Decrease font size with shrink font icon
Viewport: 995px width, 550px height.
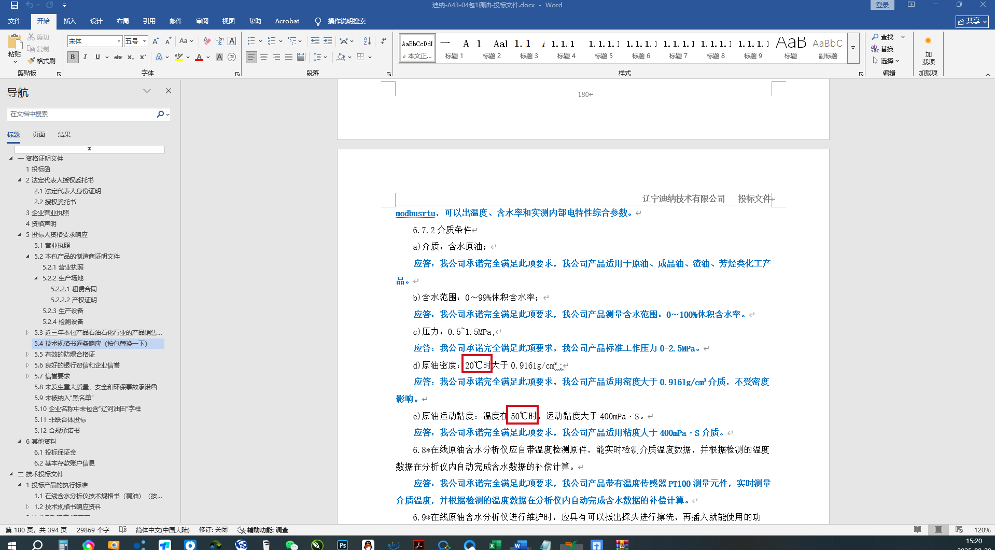pos(168,41)
